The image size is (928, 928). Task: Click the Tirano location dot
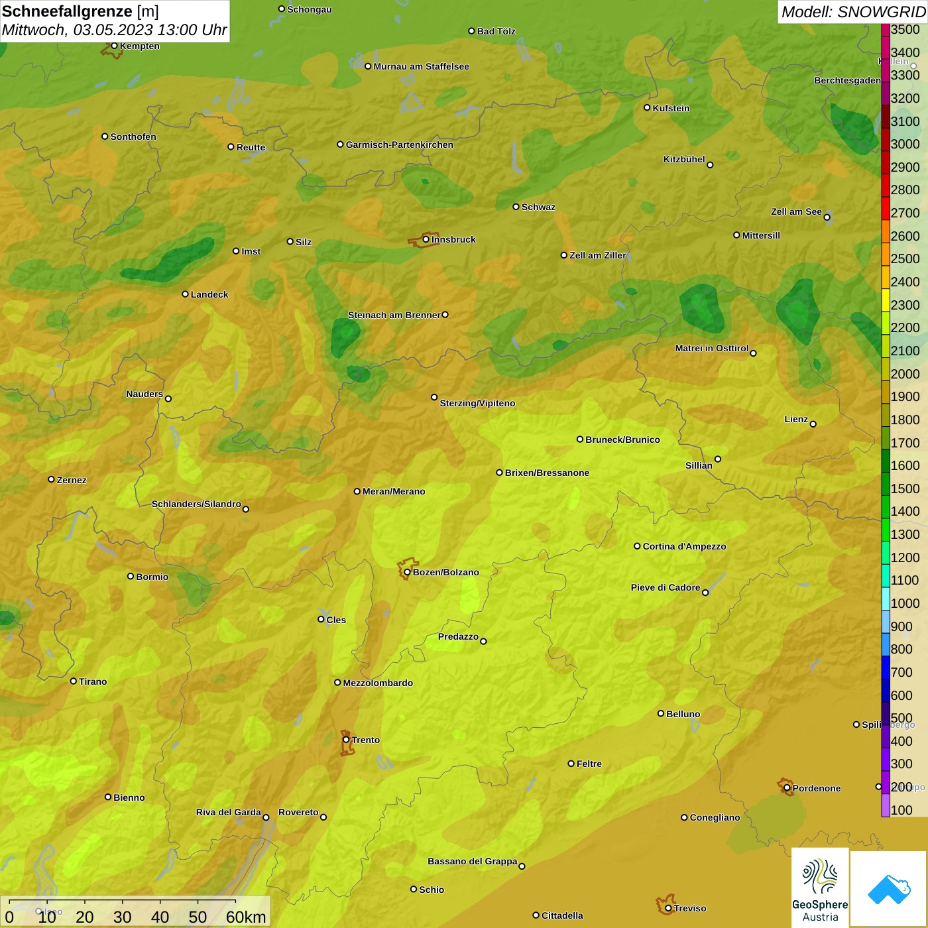(74, 681)
